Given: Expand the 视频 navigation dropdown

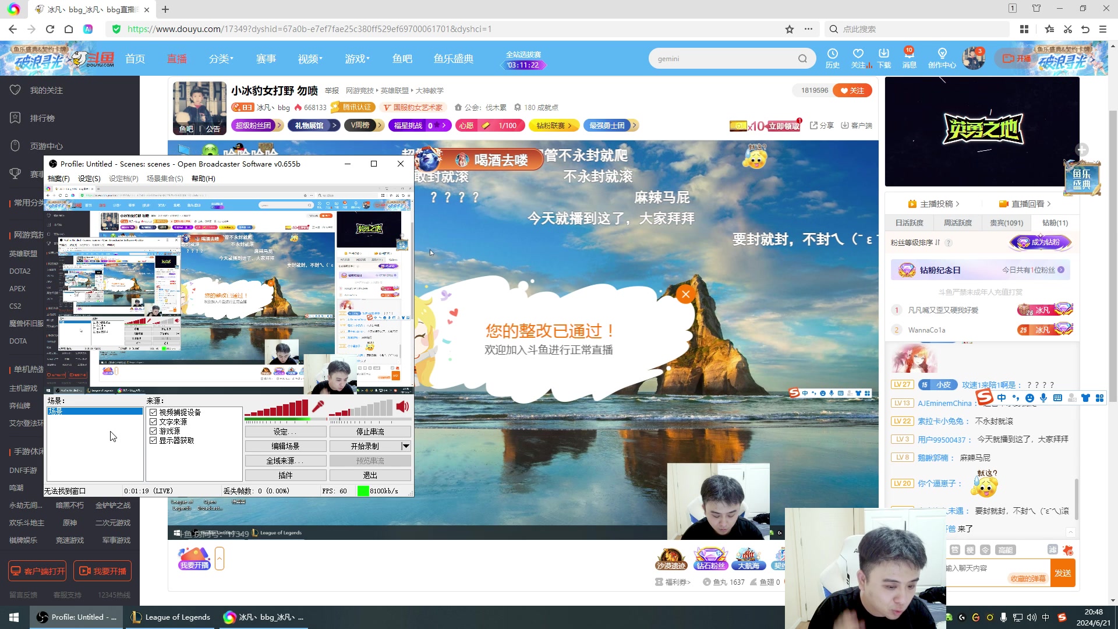Looking at the screenshot, I should pos(310,59).
